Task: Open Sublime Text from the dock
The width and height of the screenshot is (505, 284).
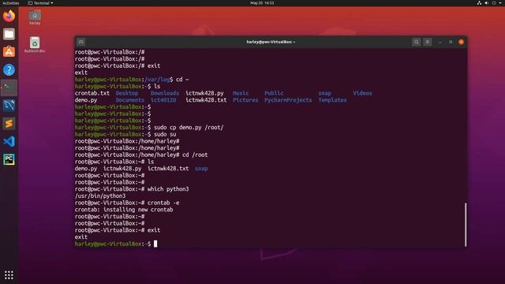Action: [9, 124]
